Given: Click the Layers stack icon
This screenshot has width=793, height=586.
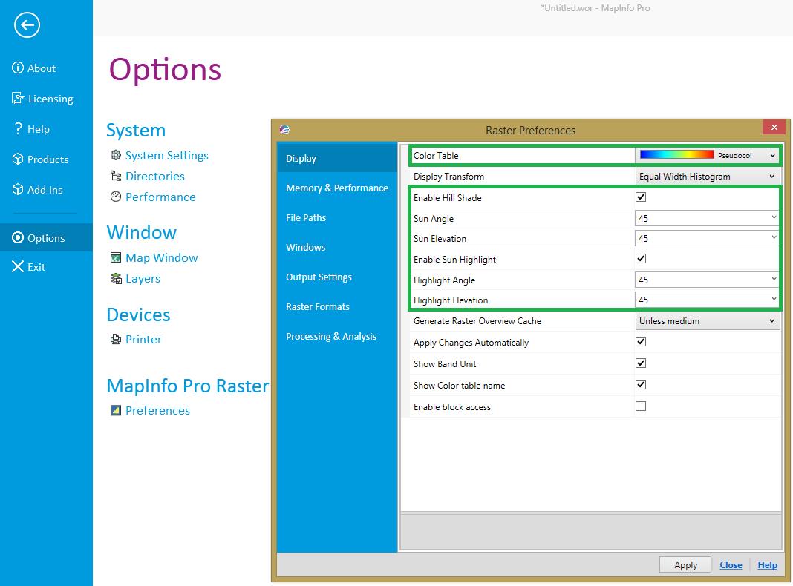Looking at the screenshot, I should [x=116, y=278].
